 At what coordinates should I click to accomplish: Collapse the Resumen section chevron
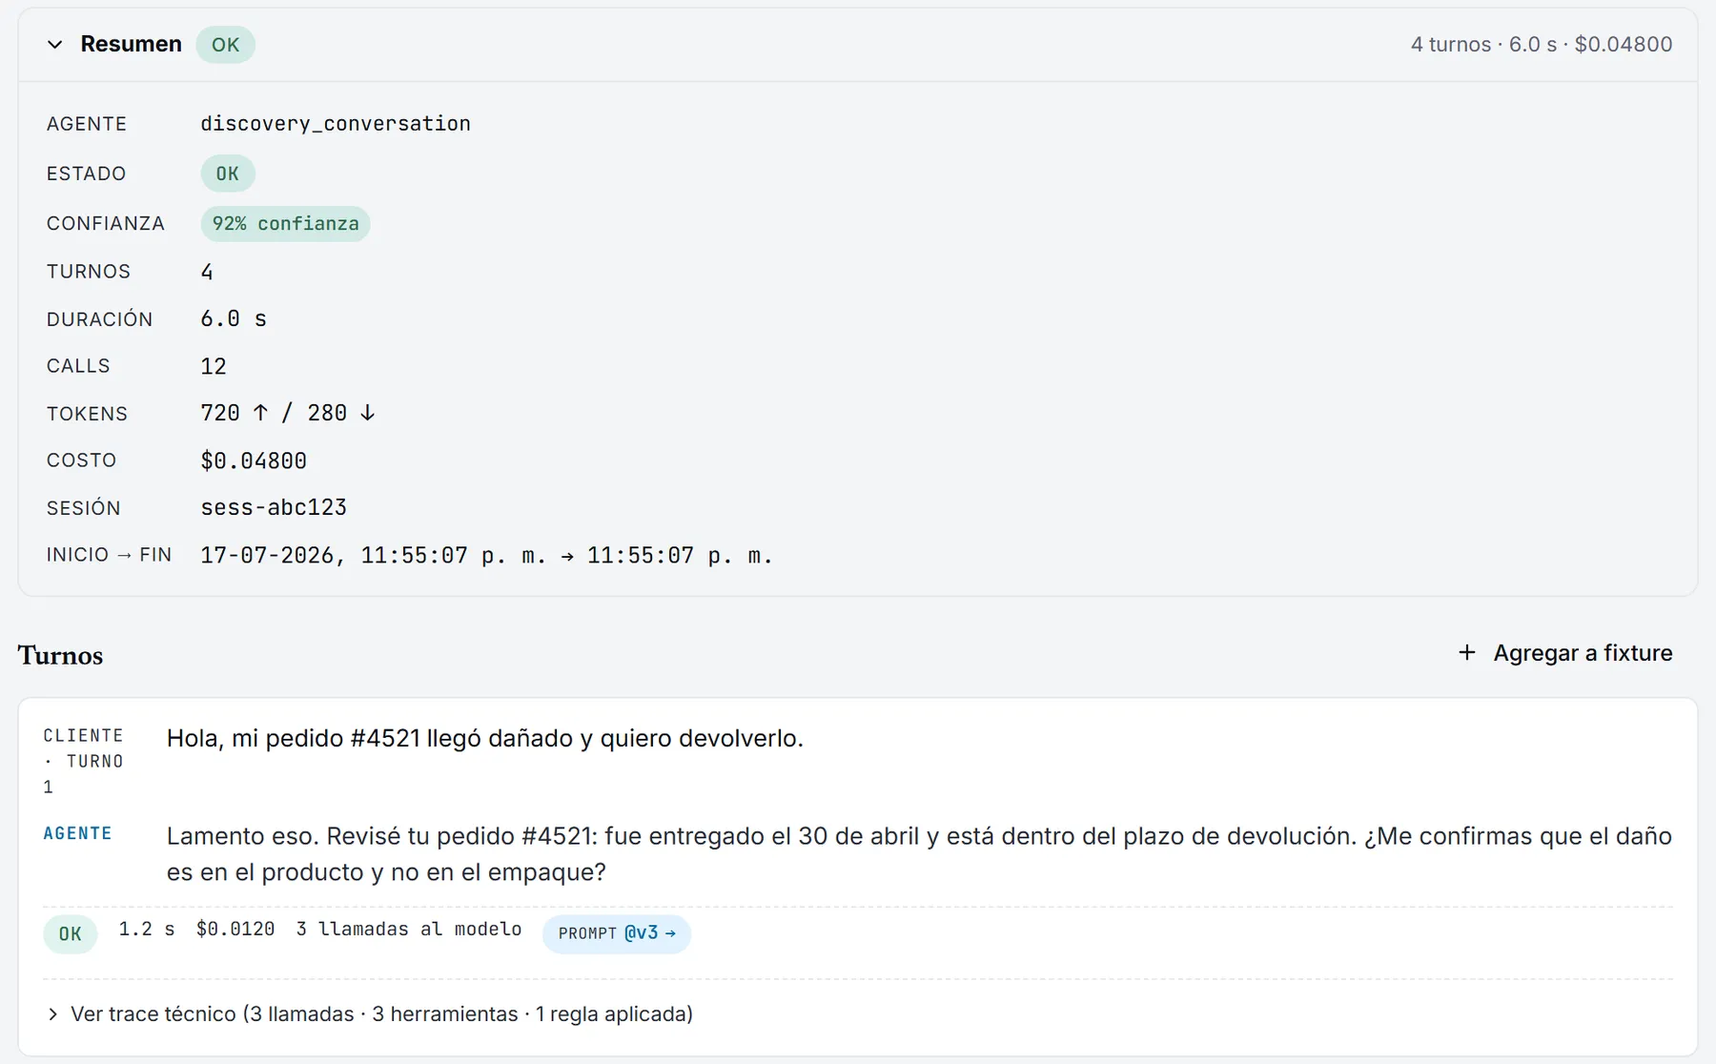pos(55,45)
